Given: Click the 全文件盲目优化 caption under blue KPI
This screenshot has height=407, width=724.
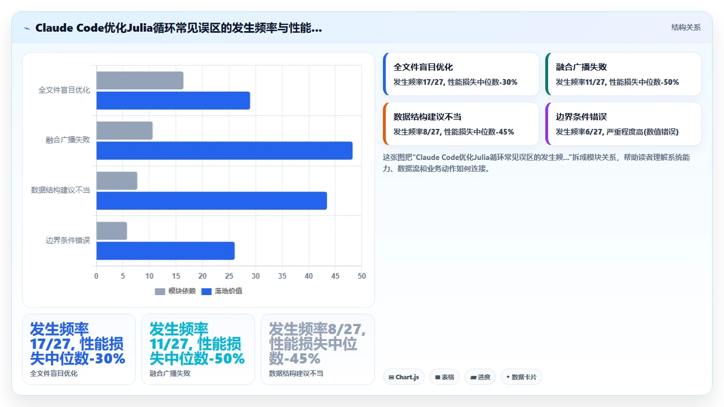Looking at the screenshot, I should (54, 374).
